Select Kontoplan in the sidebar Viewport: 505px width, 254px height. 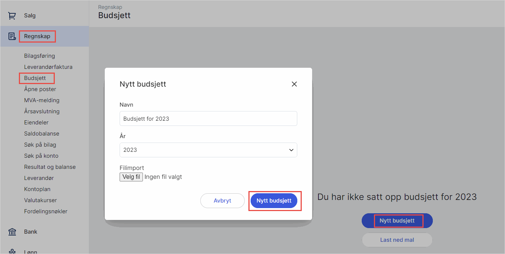(37, 189)
